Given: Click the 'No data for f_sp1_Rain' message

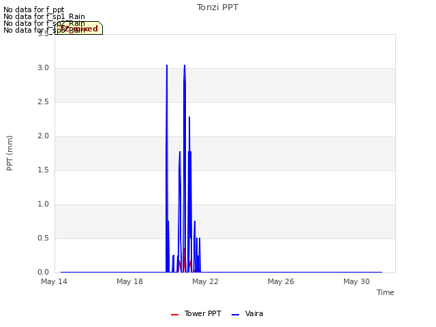Looking at the screenshot, I should pyautogui.click(x=44, y=16).
